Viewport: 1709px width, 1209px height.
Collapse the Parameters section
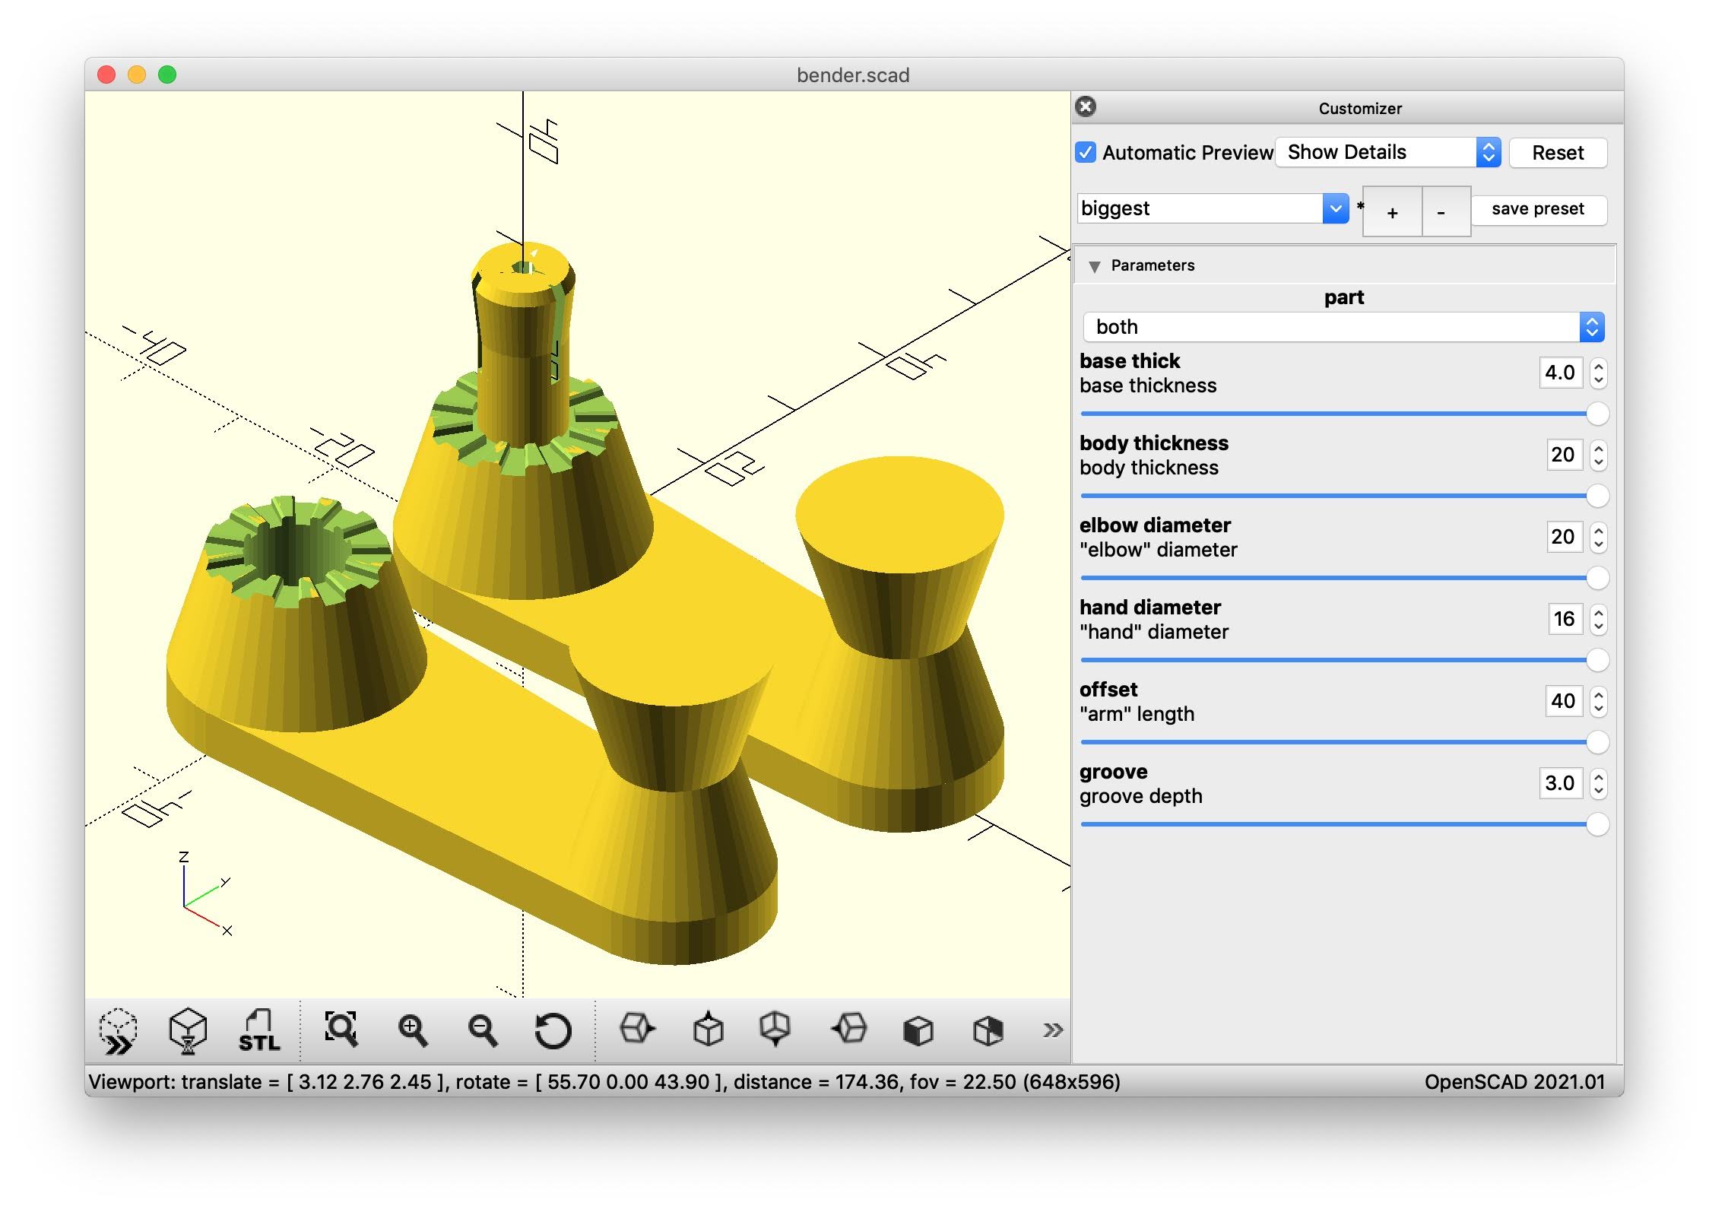pos(1095,266)
